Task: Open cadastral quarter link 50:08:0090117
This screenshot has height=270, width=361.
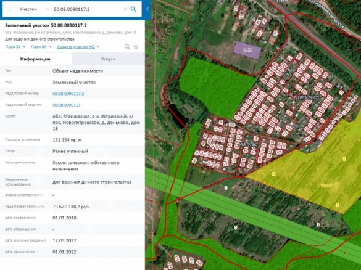Action: tap(66, 105)
